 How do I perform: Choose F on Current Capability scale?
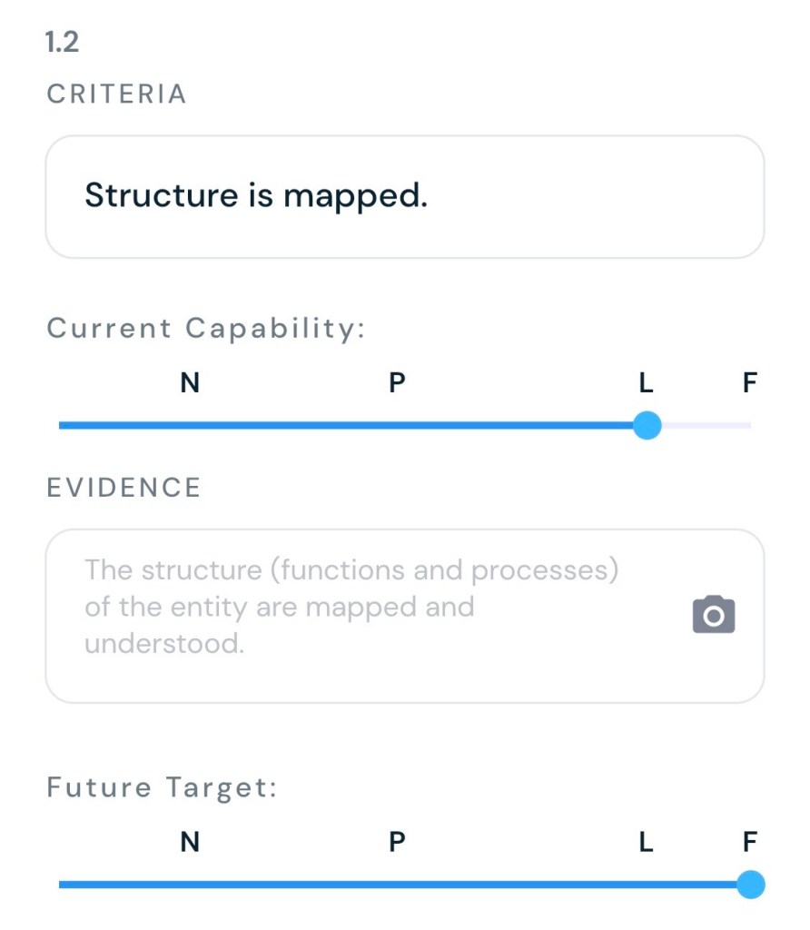pyautogui.click(x=749, y=383)
